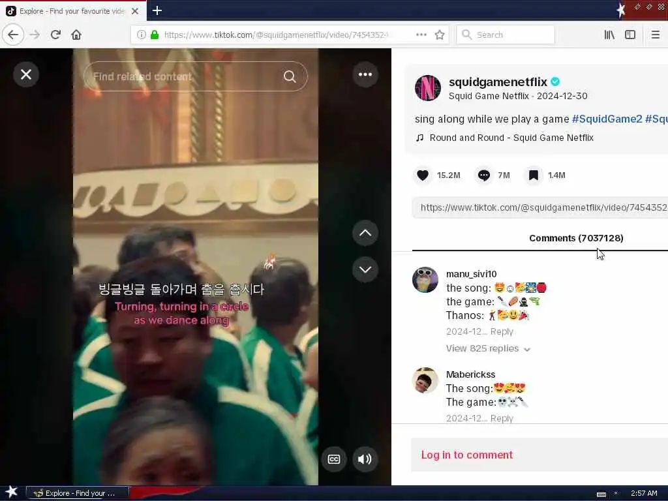
Task: Open the browser home page
Action: [76, 35]
